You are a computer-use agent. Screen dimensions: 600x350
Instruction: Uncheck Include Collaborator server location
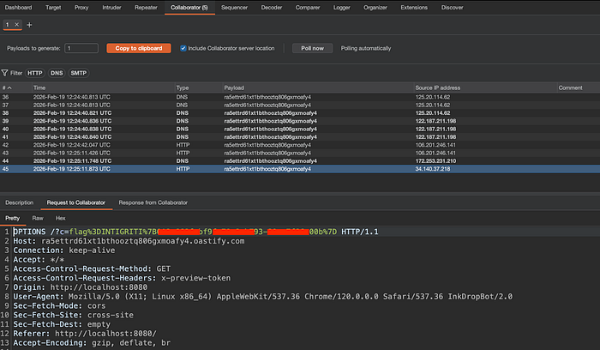[183, 48]
